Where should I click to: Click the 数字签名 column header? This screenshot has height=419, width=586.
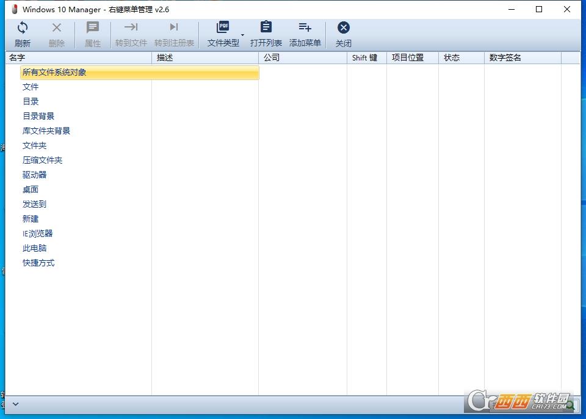523,57
